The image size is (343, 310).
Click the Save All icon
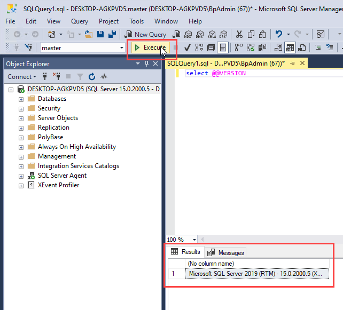pyautogui.click(x=112, y=34)
